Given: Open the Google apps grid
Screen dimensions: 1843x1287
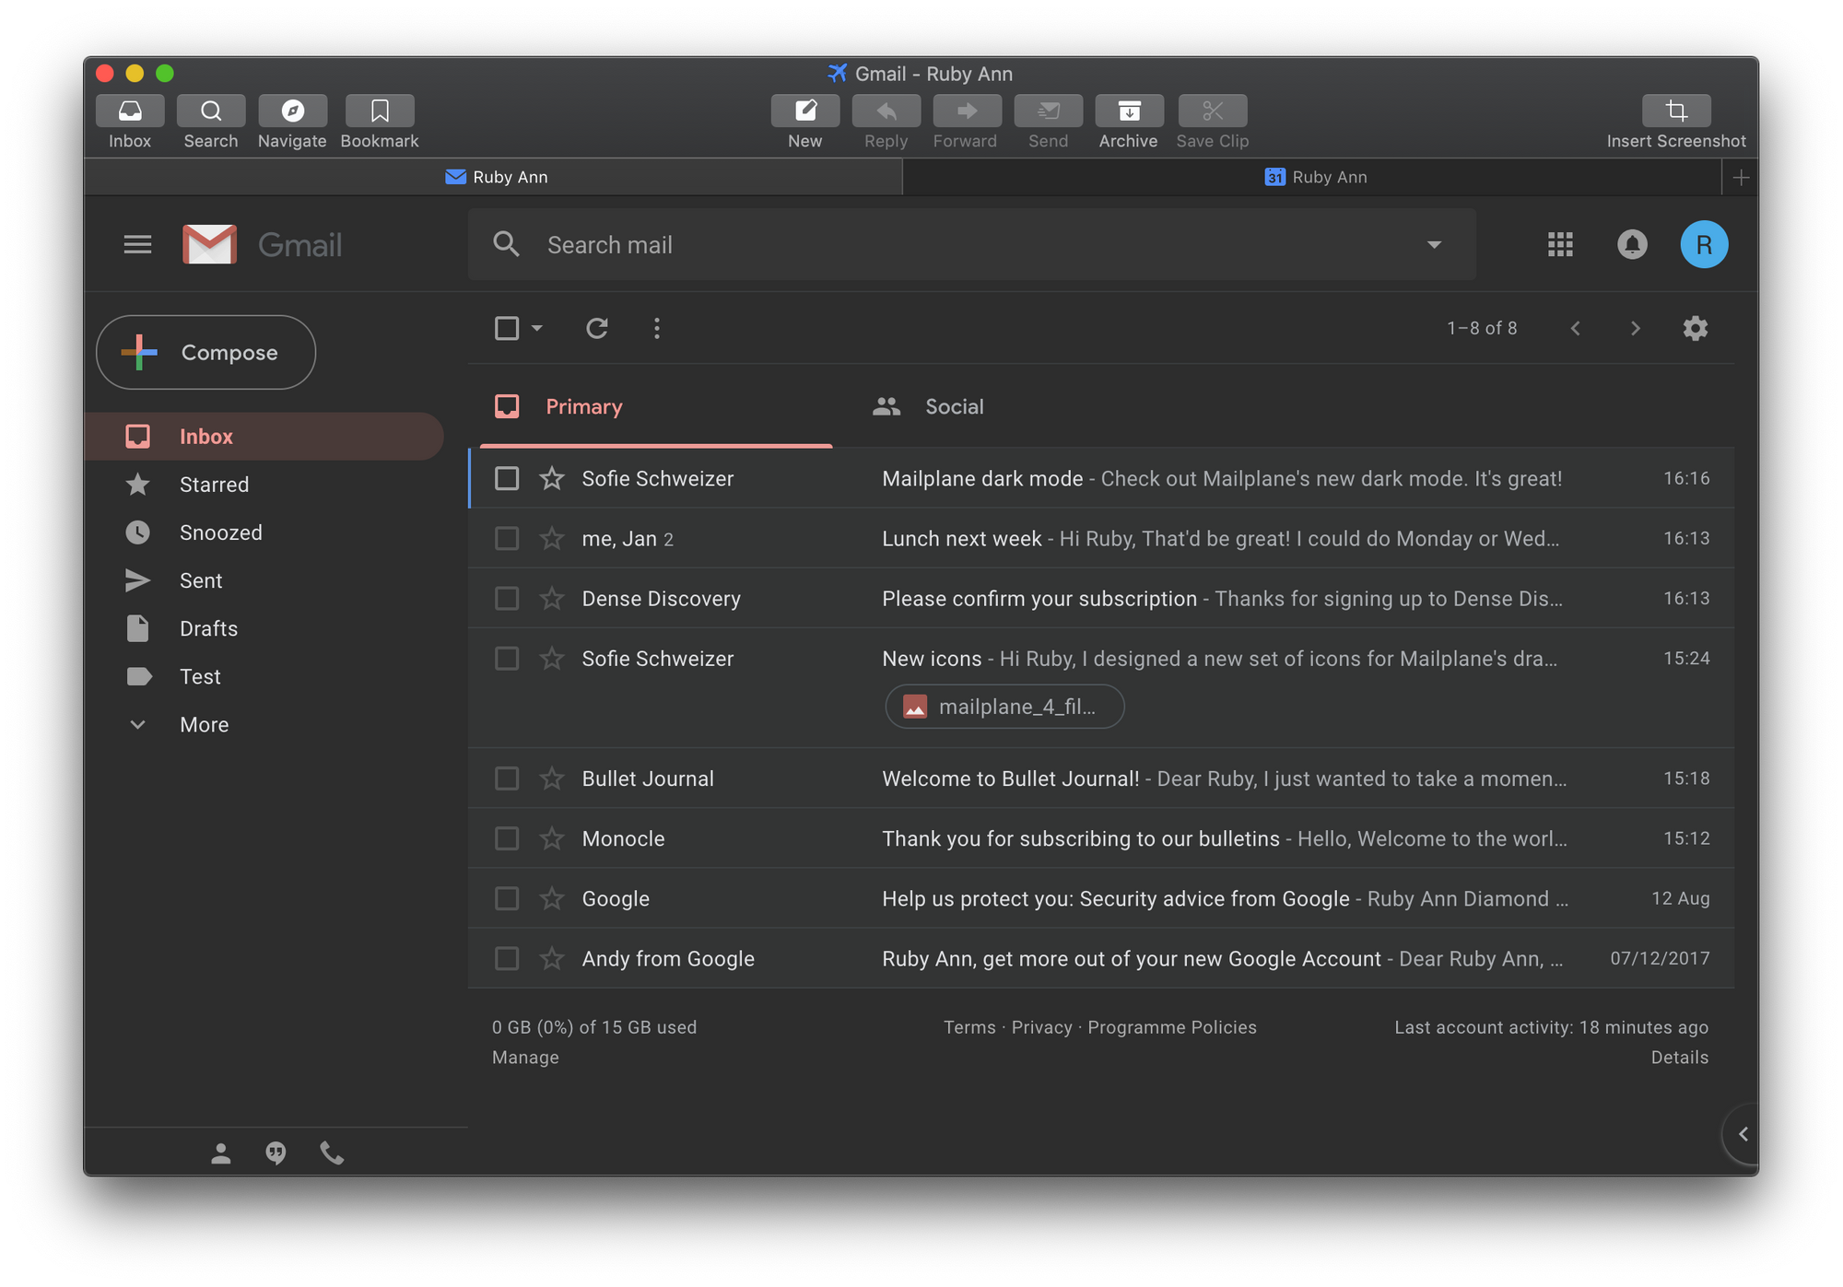Looking at the screenshot, I should [1560, 244].
